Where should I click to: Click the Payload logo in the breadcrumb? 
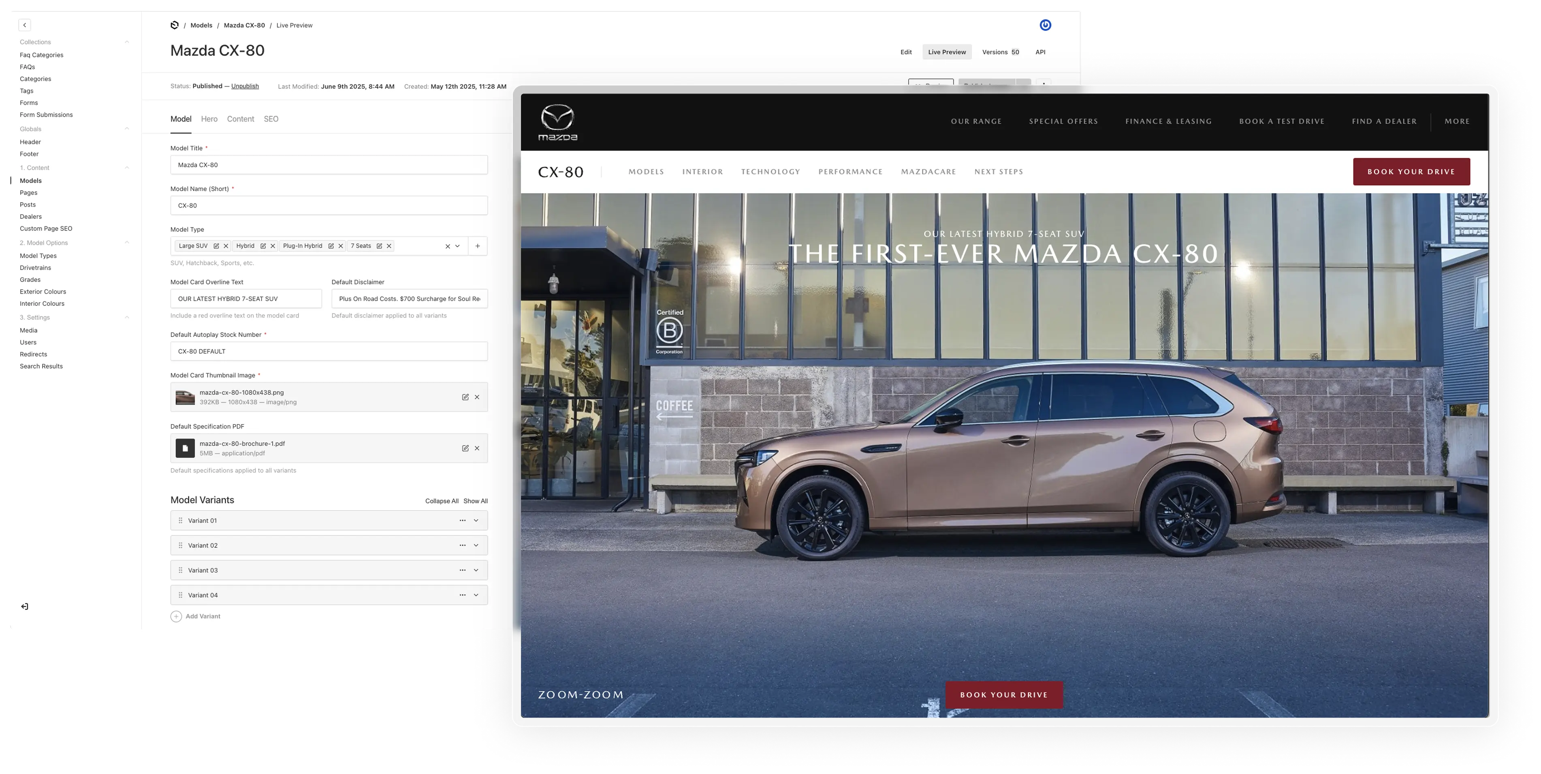tap(175, 25)
